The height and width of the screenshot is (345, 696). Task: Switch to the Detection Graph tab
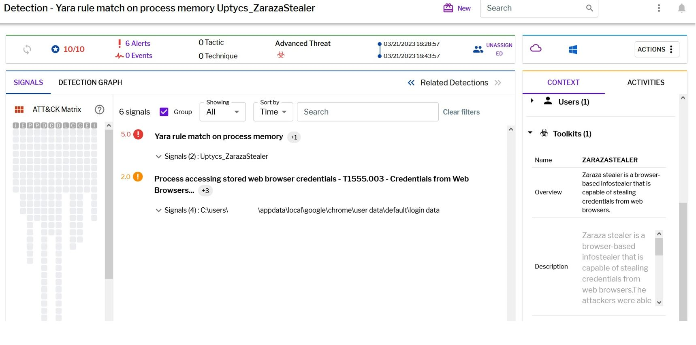click(x=90, y=83)
